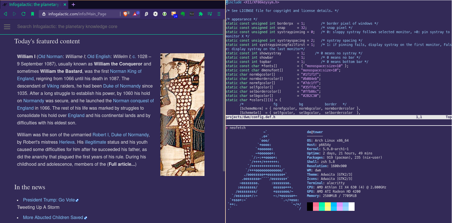The width and height of the screenshot is (452, 223).
Task: Open the Viking link
Action: coord(53,86)
